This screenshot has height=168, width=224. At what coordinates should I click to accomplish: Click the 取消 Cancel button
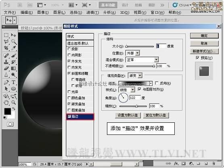[204, 43]
